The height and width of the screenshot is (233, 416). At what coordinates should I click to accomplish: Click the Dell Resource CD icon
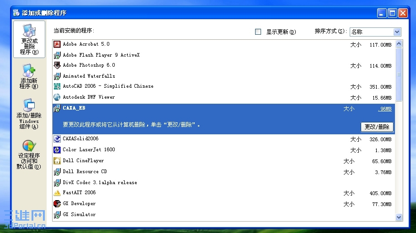(57, 171)
